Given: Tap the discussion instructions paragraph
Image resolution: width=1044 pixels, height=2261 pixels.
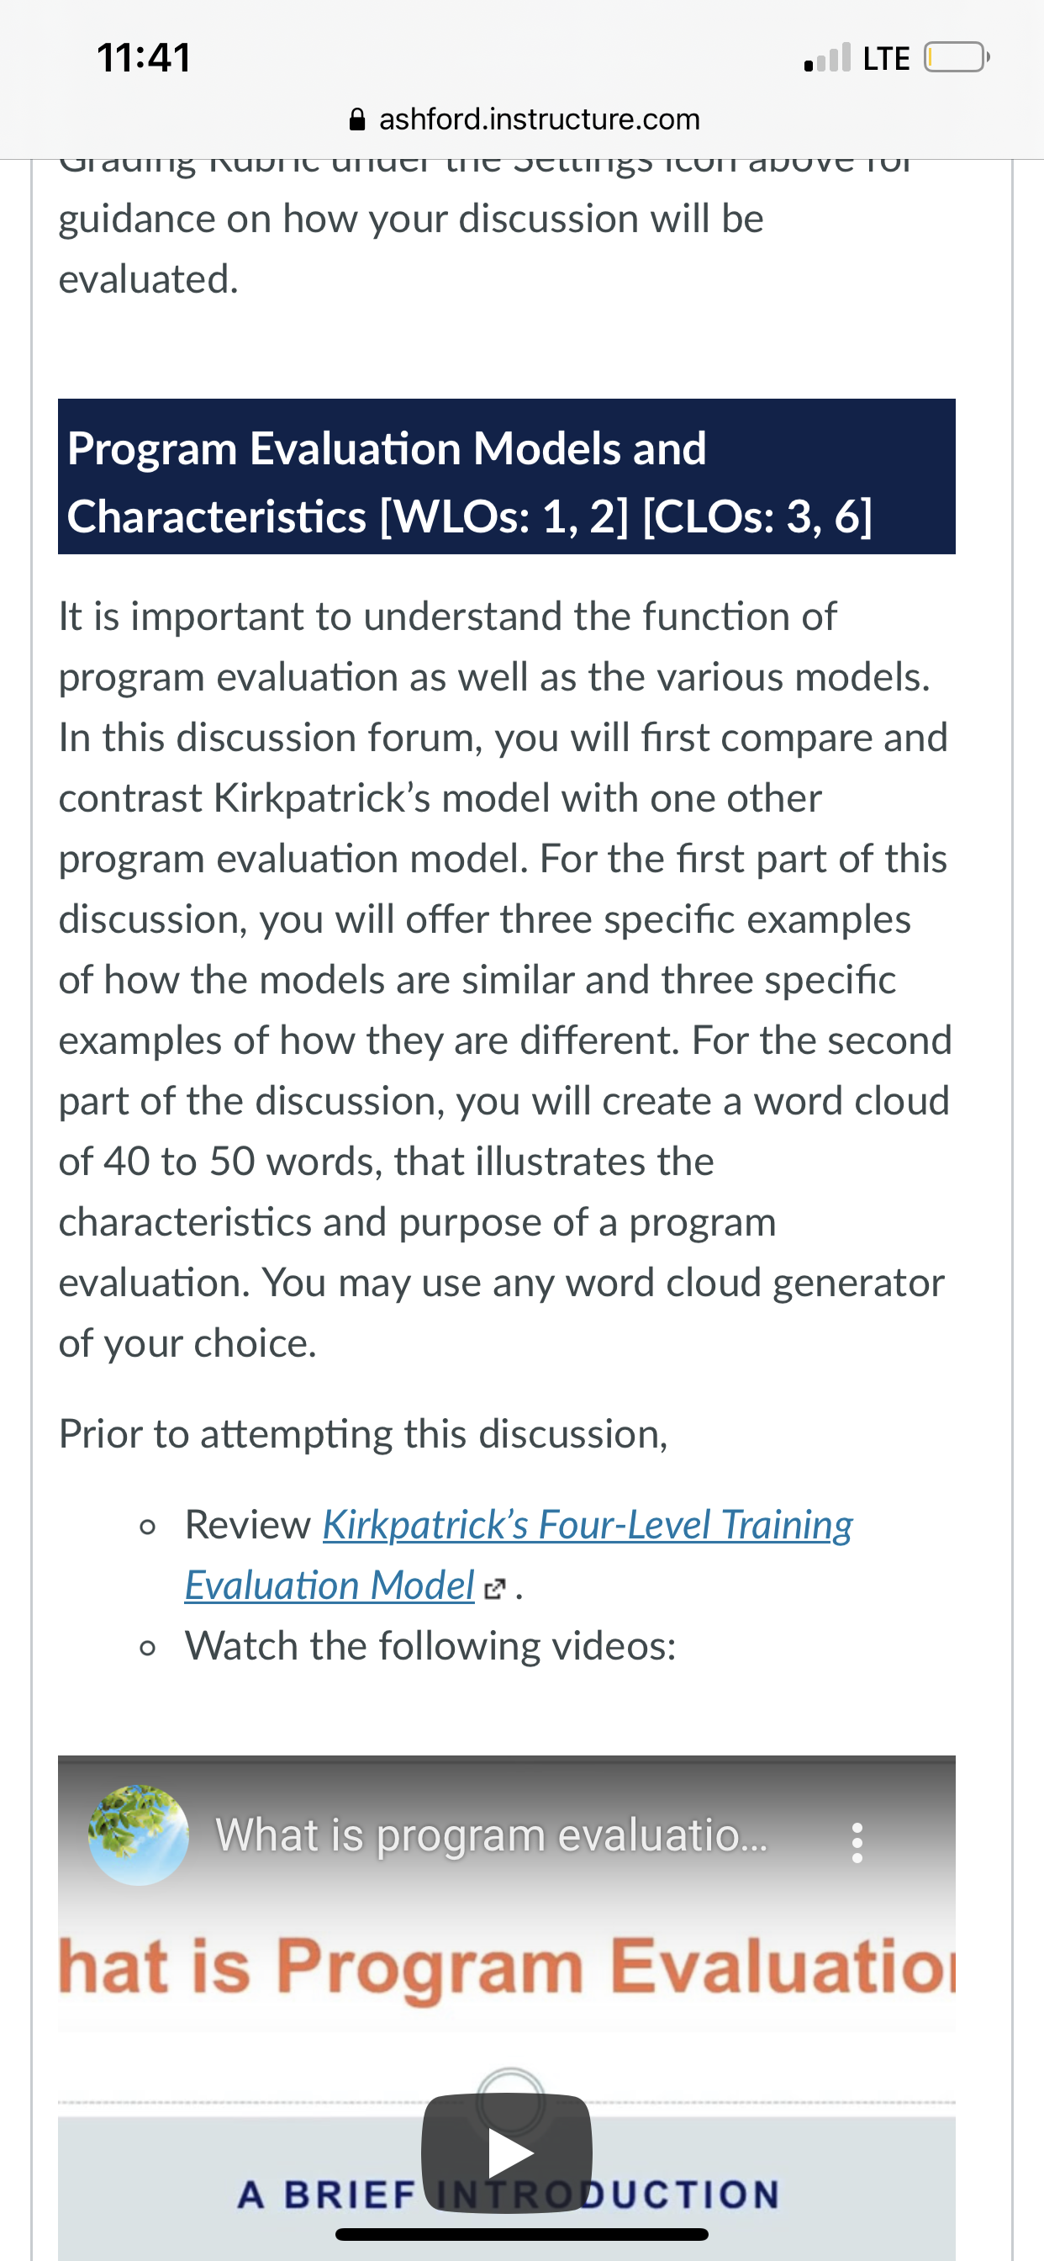Looking at the screenshot, I should [x=505, y=980].
